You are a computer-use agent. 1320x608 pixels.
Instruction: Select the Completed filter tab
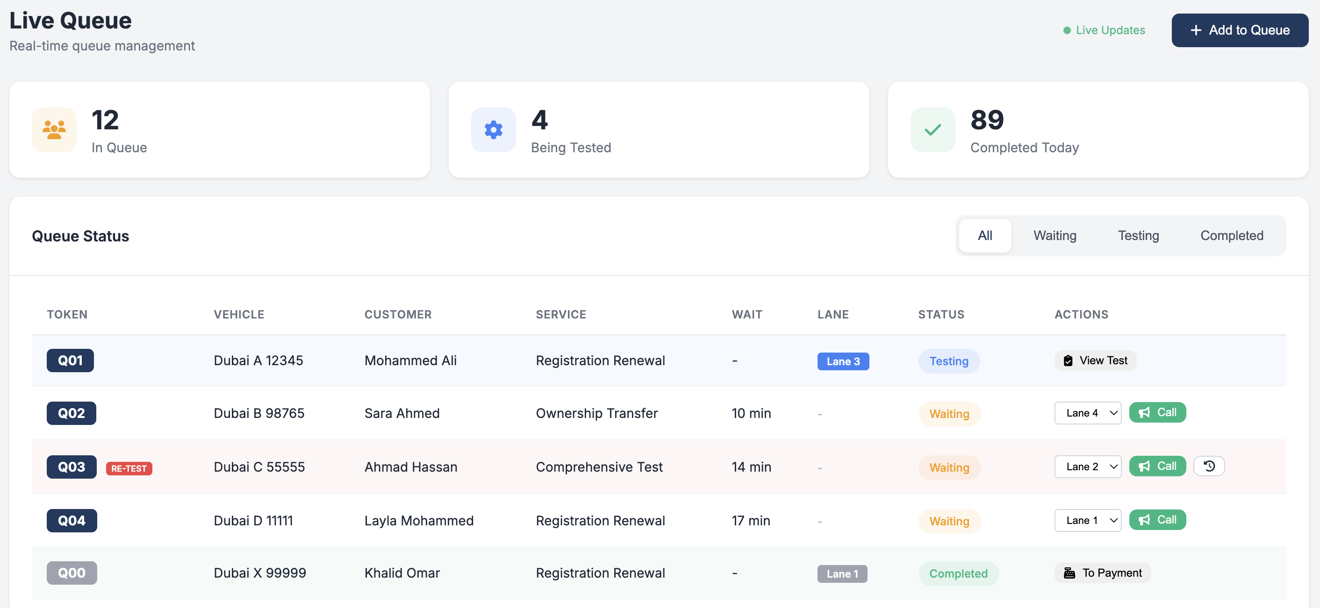pyautogui.click(x=1232, y=235)
